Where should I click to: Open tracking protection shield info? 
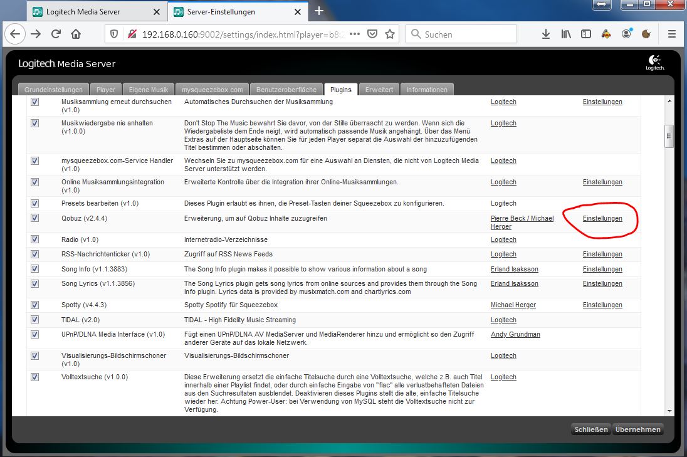coord(114,34)
